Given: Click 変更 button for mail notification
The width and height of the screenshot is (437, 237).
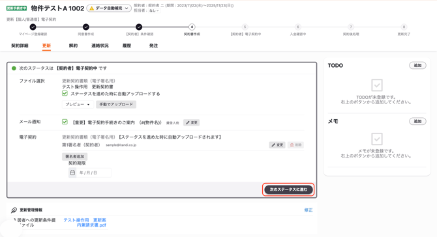Looking at the screenshot, I should [192, 122].
